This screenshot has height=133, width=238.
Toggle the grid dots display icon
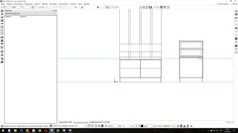pos(144,7)
